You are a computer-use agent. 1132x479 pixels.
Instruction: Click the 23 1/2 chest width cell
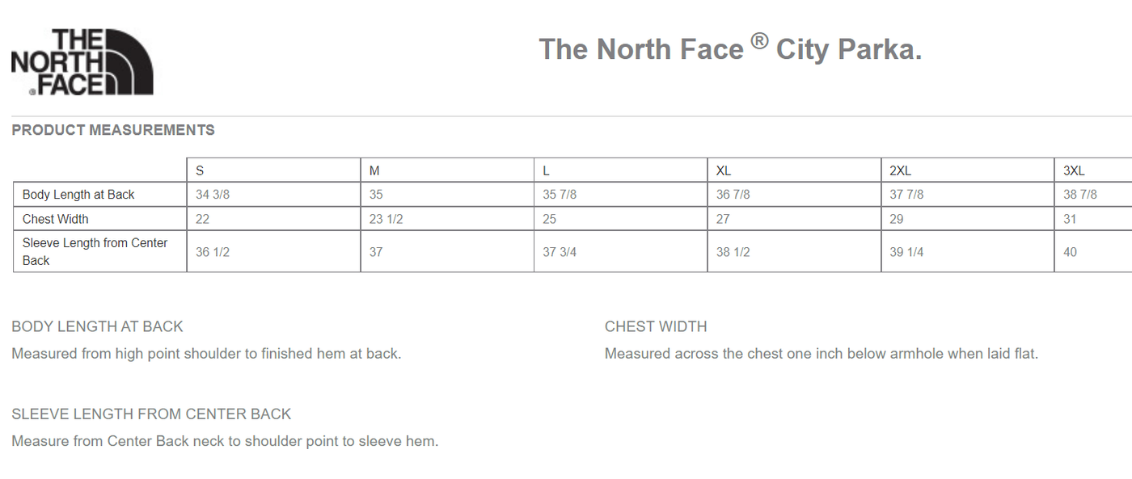tap(386, 219)
